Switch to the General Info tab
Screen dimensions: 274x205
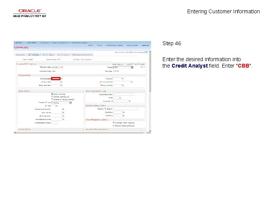[21, 55]
